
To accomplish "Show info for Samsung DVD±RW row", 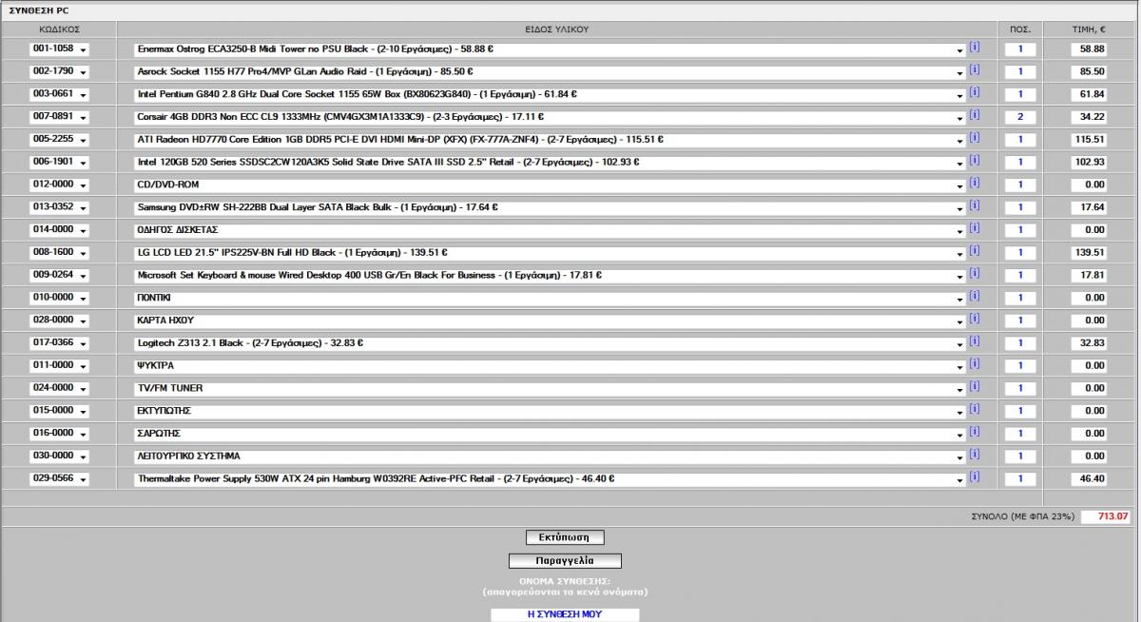I will pos(975,205).
